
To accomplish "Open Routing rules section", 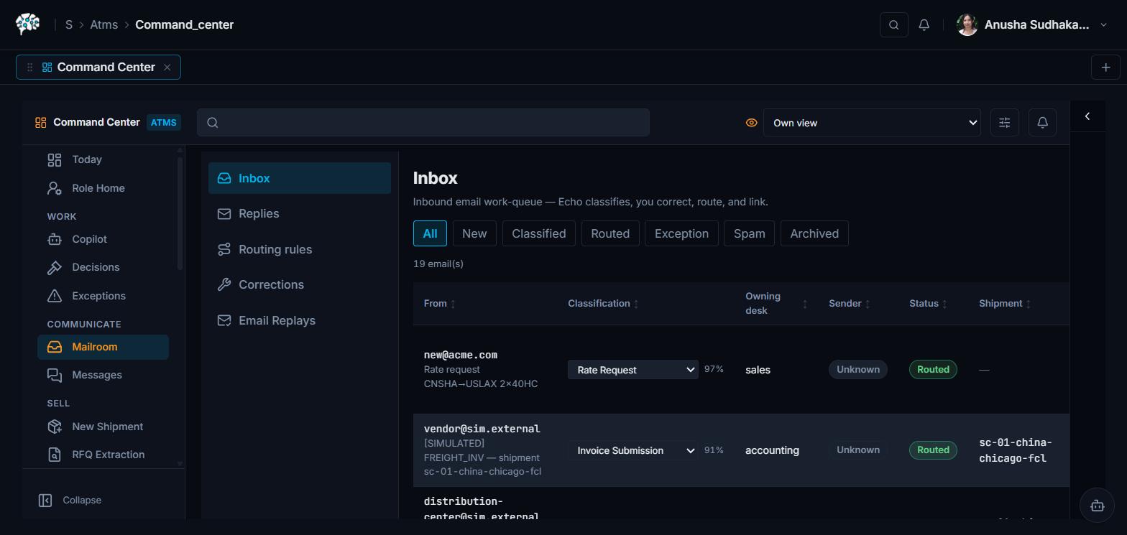I will tap(300, 249).
